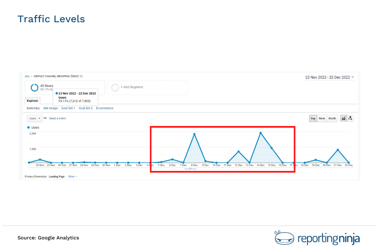Select the line chart type icon
This screenshot has height=252, width=379.
[x=344, y=118]
